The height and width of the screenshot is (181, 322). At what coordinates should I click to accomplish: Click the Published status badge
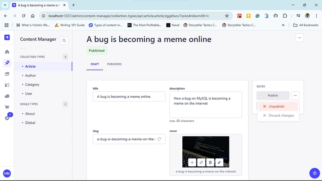(x=97, y=51)
